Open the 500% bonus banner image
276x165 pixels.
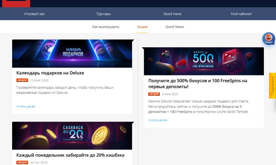pyautogui.click(x=204, y=61)
